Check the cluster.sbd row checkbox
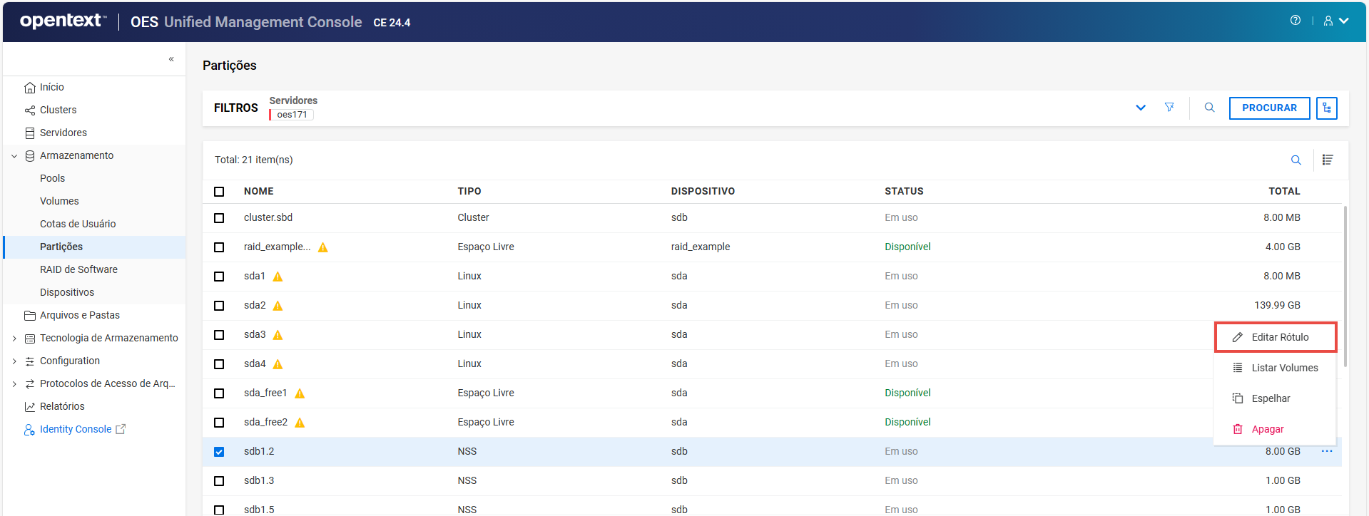 pyautogui.click(x=219, y=218)
